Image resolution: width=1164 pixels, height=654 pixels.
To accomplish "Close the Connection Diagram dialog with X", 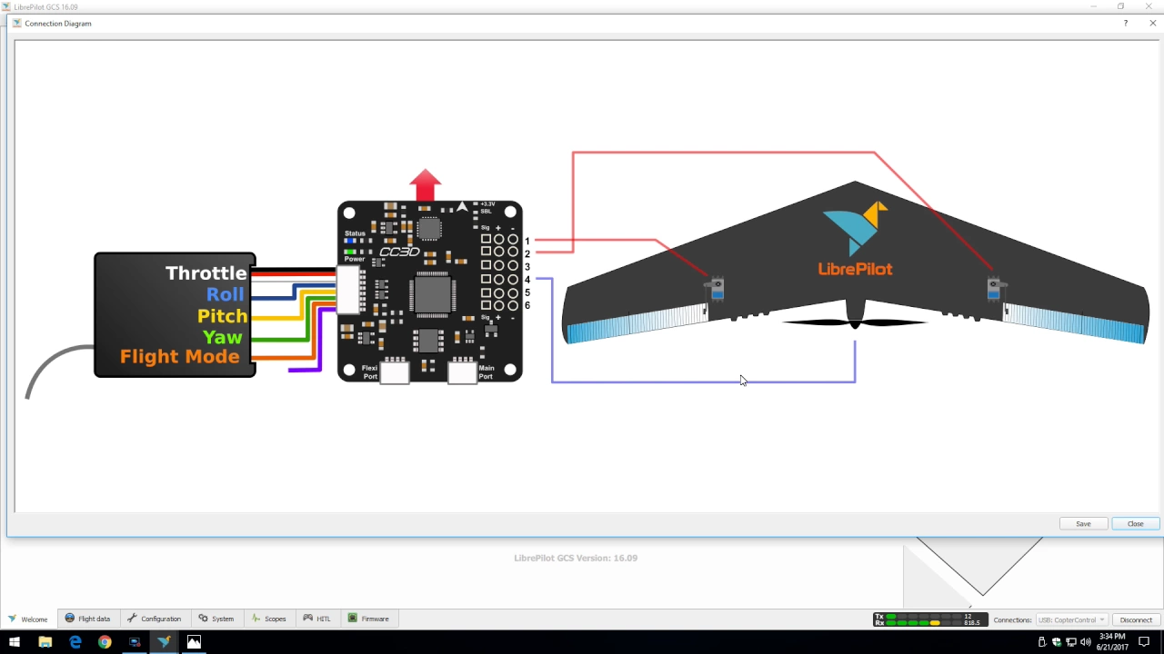I will pyautogui.click(x=1152, y=23).
